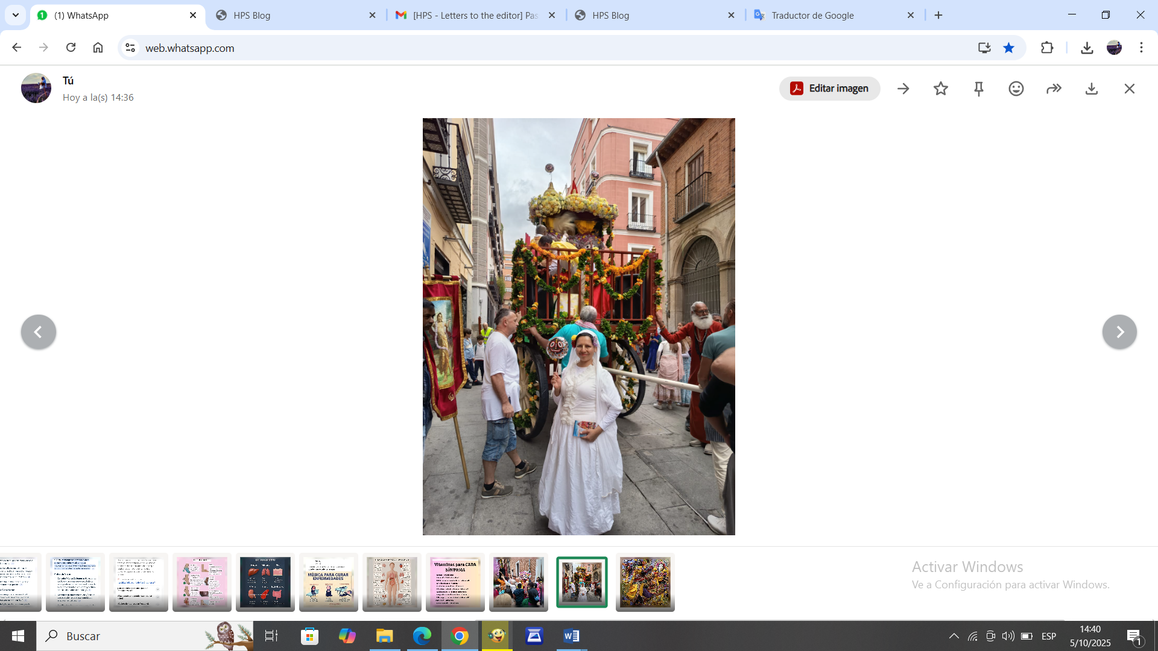Show previous image with left chevron
Viewport: 1158px width, 651px height.
pos(38,332)
